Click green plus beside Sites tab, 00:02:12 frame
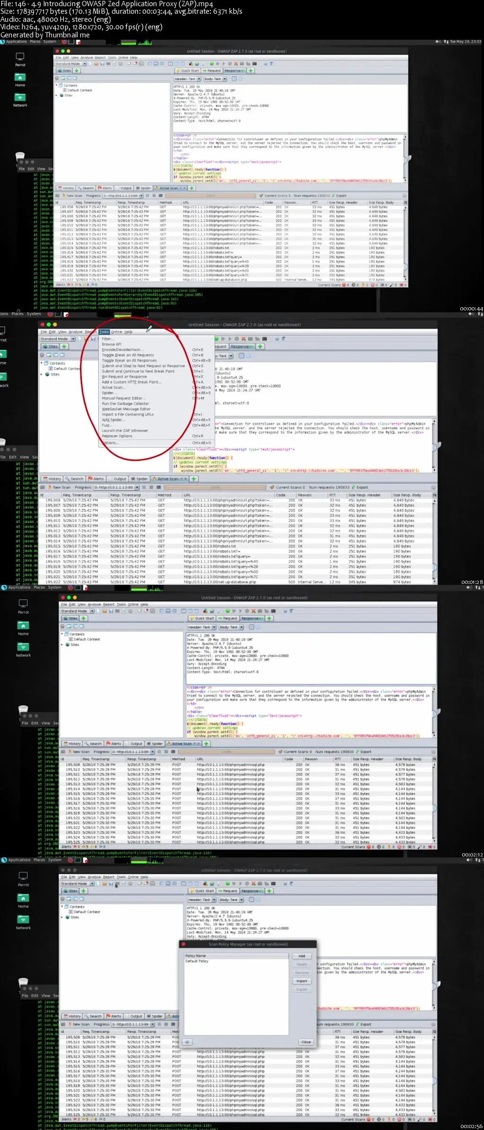The height and width of the screenshot is (1130, 484). coord(84,618)
